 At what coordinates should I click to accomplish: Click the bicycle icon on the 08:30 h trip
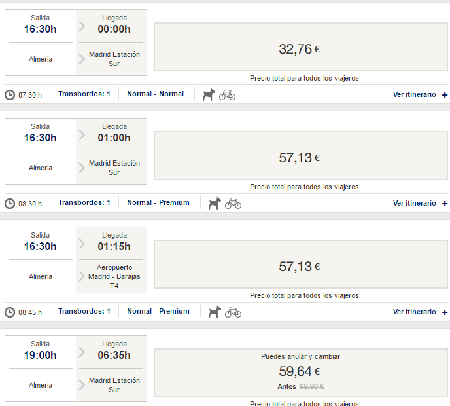[x=233, y=204]
